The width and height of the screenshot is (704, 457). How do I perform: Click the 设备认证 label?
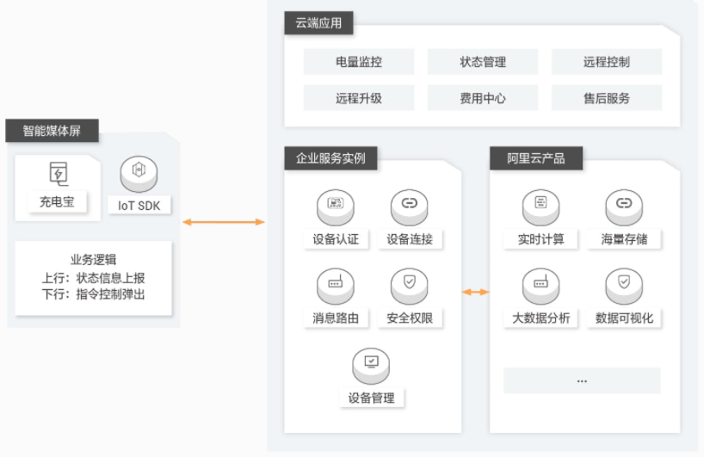tap(336, 238)
